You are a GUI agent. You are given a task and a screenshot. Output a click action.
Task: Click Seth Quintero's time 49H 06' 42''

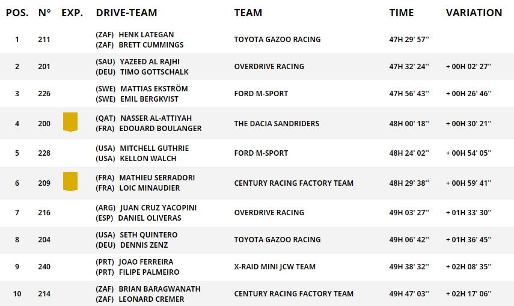409,239
